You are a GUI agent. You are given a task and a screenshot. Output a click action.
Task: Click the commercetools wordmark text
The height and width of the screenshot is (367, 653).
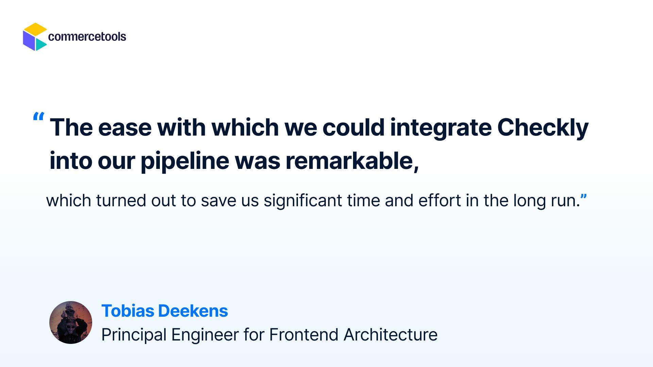point(87,37)
